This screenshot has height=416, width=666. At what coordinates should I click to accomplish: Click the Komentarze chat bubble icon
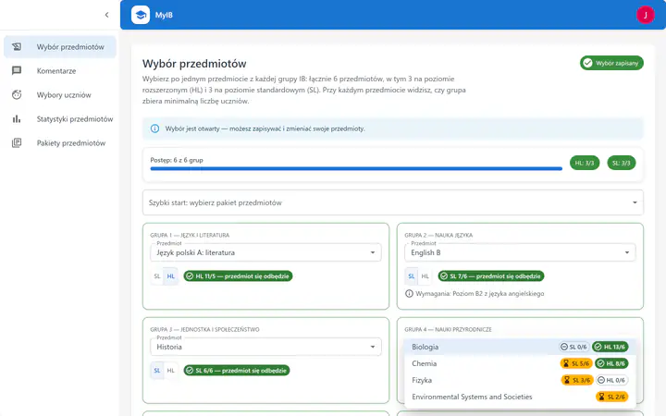coord(17,71)
